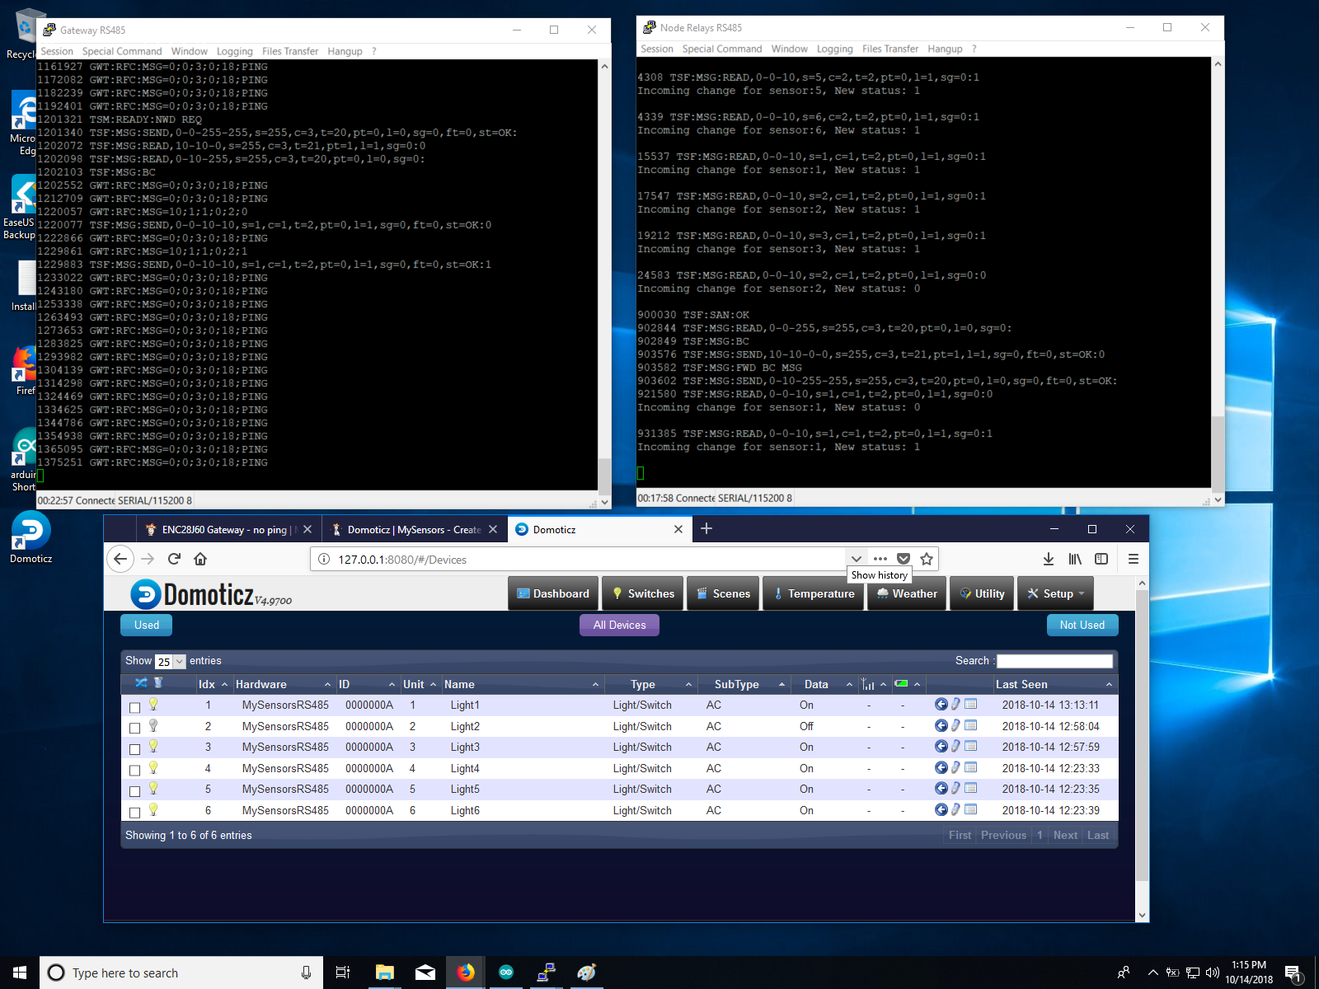This screenshot has height=989, width=1319.
Task: Click the device Search input field
Action: pyautogui.click(x=1054, y=661)
